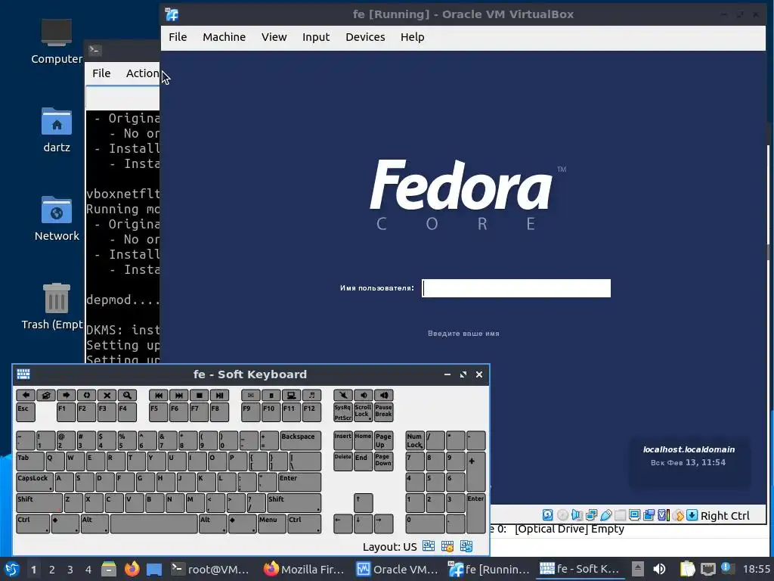
Task: Open the Help menu
Action: coord(412,37)
